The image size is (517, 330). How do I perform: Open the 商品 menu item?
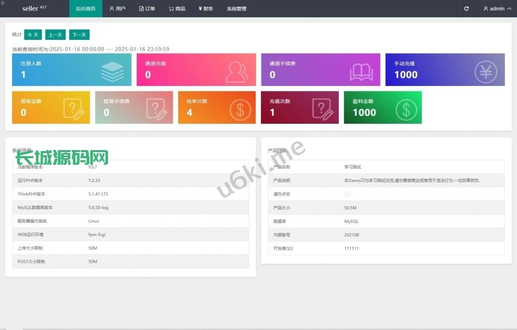[177, 9]
